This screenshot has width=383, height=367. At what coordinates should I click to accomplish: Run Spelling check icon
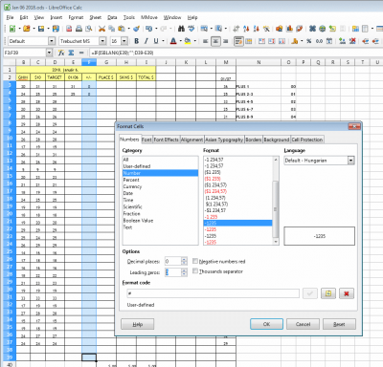tap(191, 29)
